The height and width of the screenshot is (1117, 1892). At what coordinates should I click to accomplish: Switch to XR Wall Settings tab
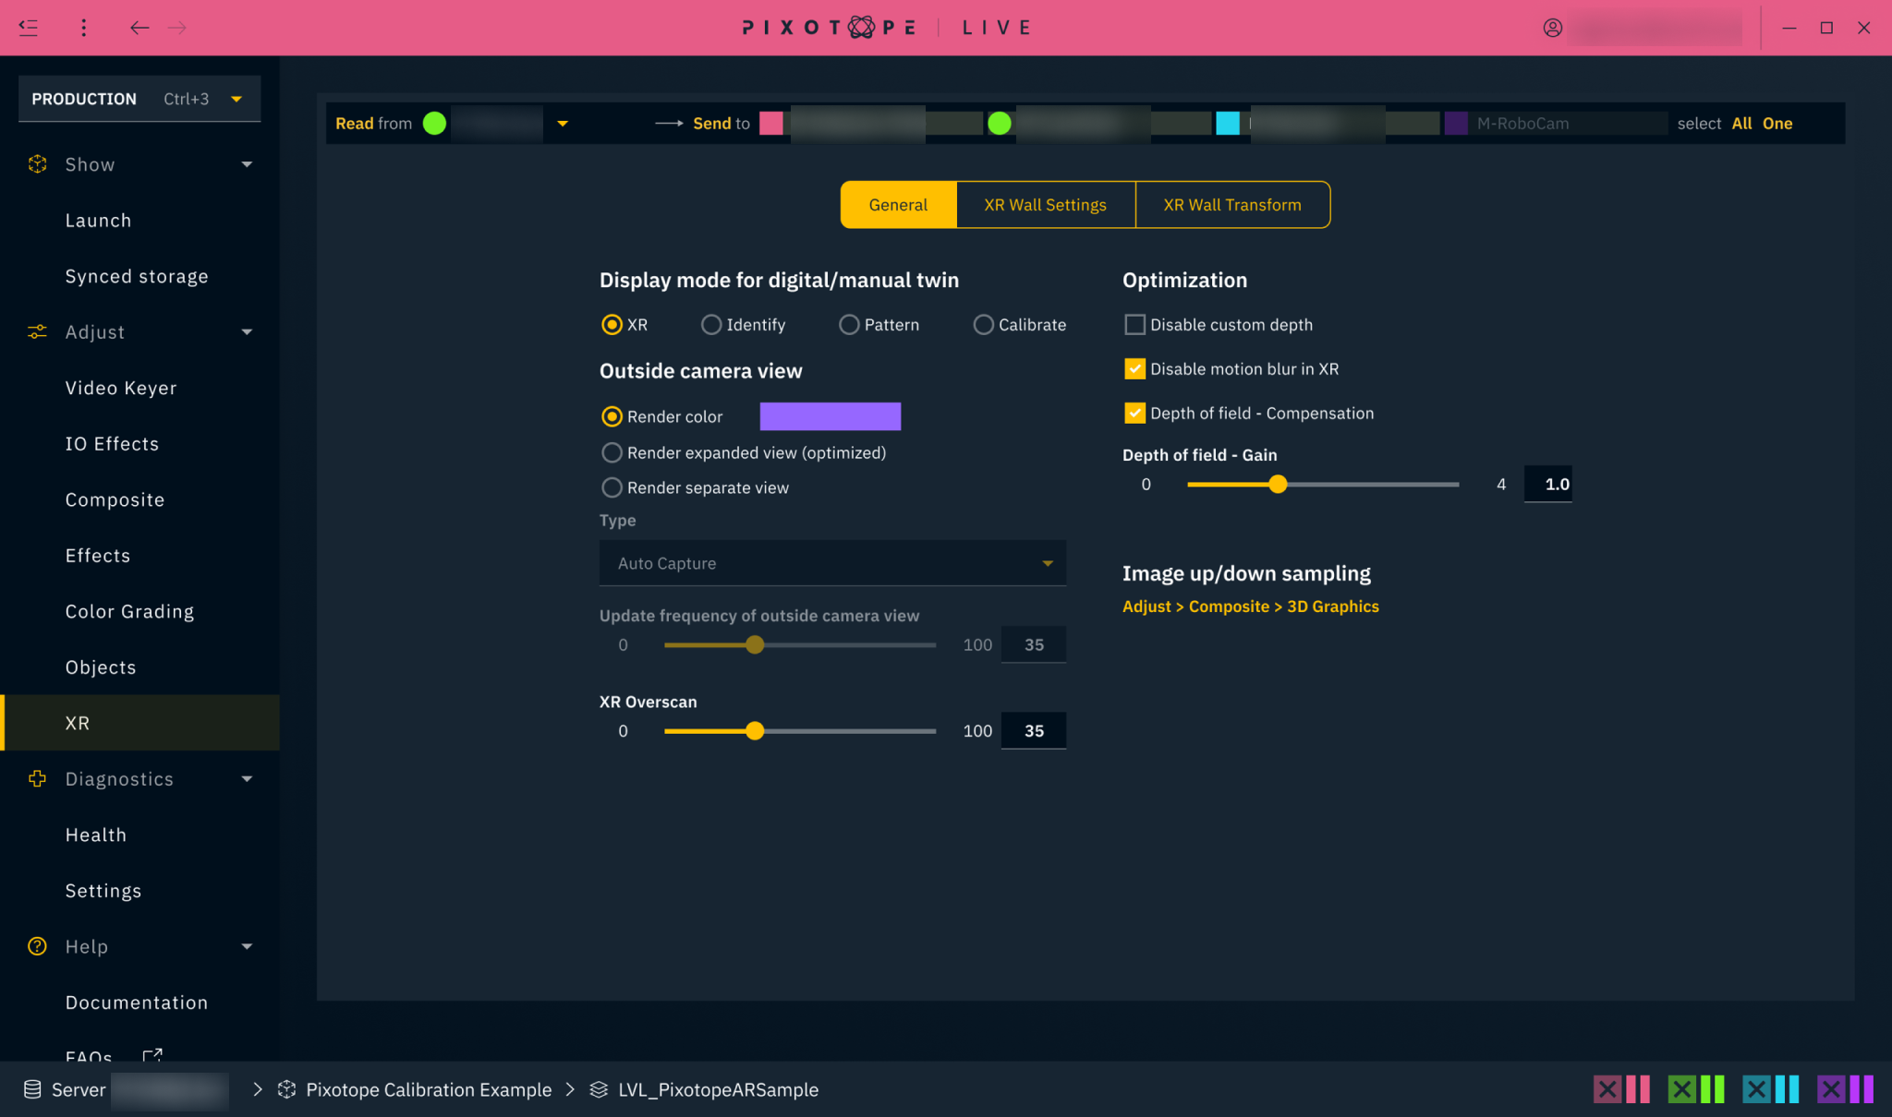(1045, 205)
